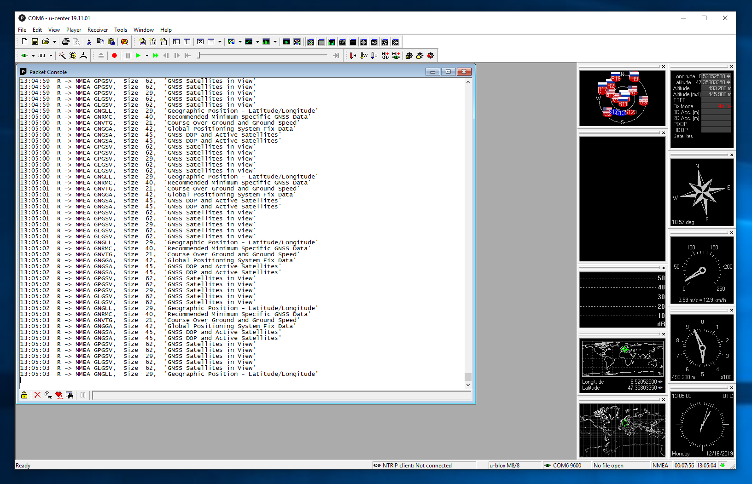This screenshot has width=752, height=484.
Task: Open the dropdown next to histogram icon
Action: 275,42
